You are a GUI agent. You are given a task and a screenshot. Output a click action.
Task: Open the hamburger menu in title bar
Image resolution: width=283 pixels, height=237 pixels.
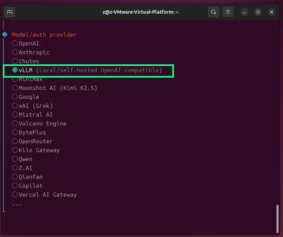tap(228, 12)
